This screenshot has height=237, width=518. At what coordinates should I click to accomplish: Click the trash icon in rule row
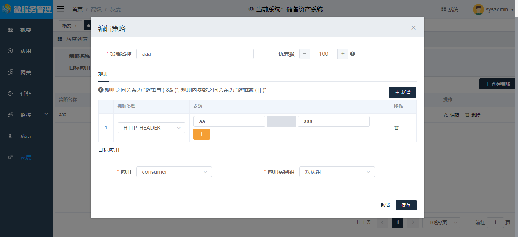click(396, 128)
